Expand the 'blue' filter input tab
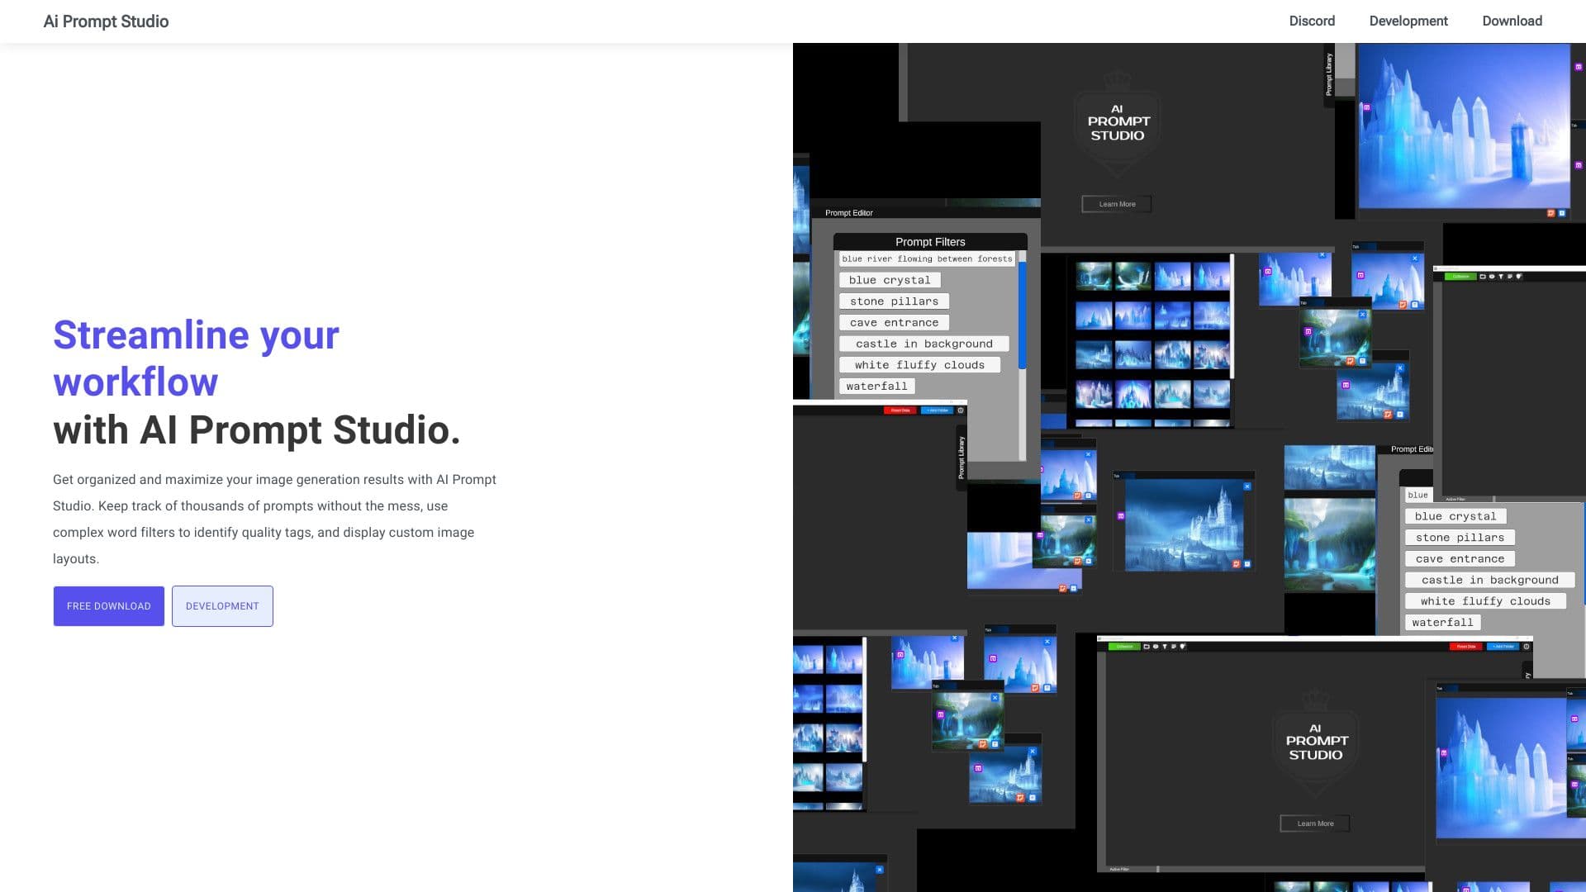1586x892 pixels. coord(1418,494)
